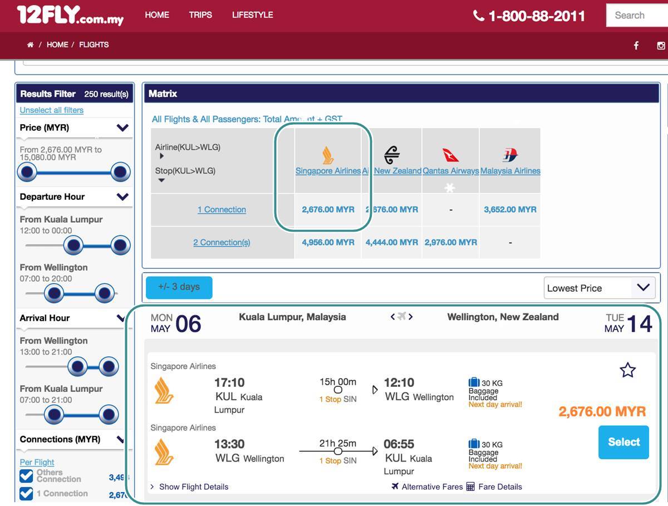Expand the Stop(KUL>WLG) matrix arrow
Viewport: 668px width, 506px height.
coord(161,180)
